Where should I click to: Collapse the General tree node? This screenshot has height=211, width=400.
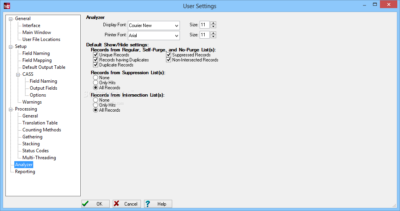point(11,19)
